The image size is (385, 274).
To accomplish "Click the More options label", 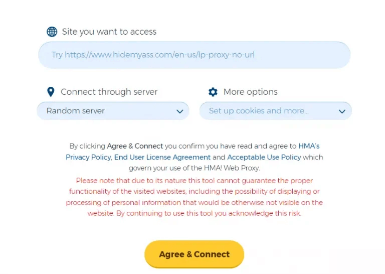I will [251, 92].
